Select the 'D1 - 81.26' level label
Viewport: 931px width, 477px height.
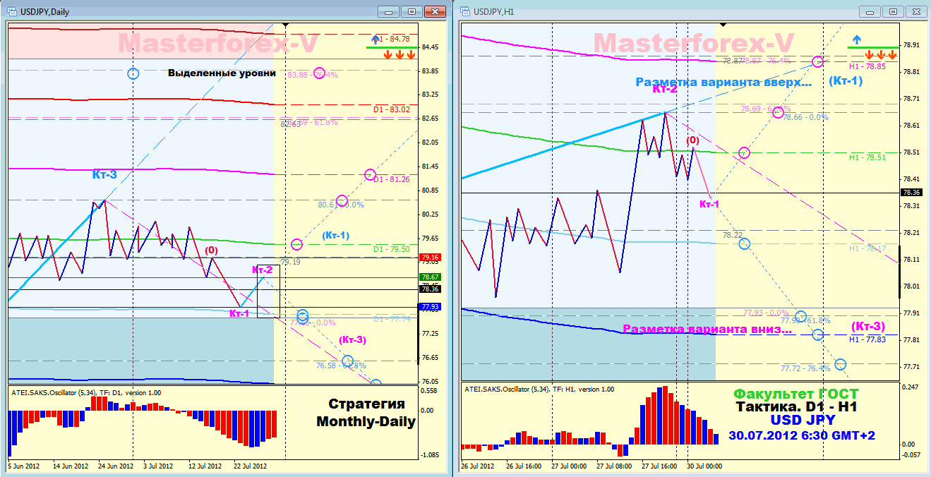click(x=392, y=179)
